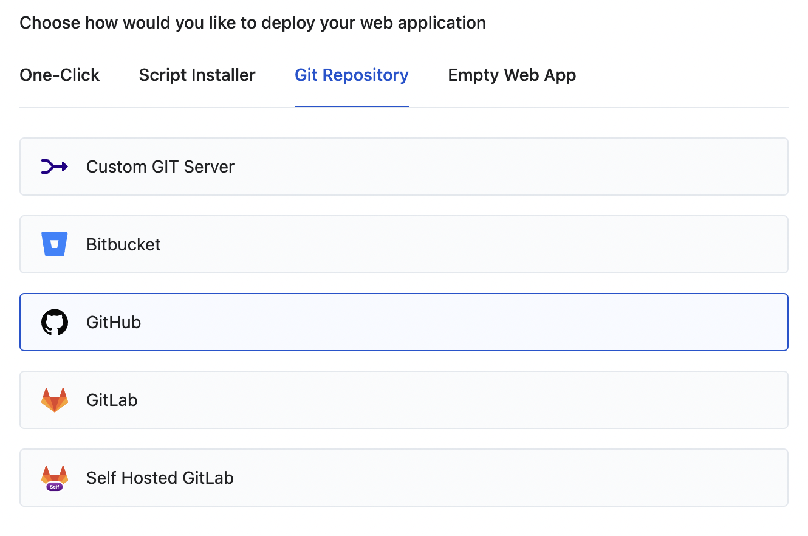Click the Custom GIT Server option card

pyautogui.click(x=425, y=167)
